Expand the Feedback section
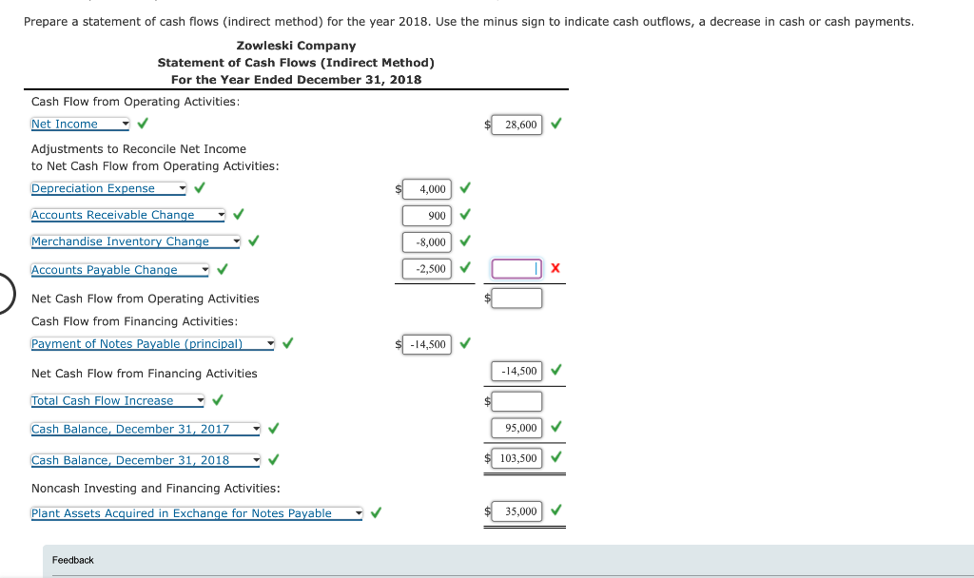 pos(73,560)
